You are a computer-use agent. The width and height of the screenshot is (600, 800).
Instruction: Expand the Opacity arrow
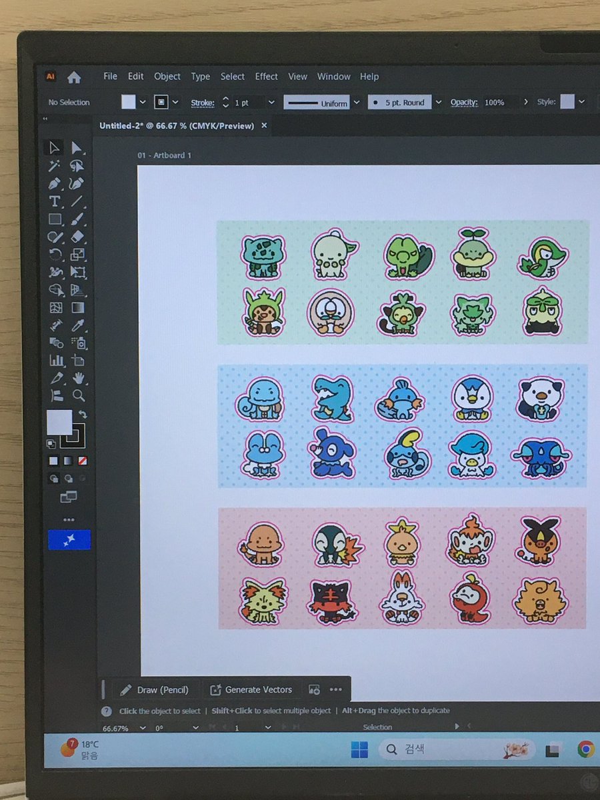(x=525, y=102)
